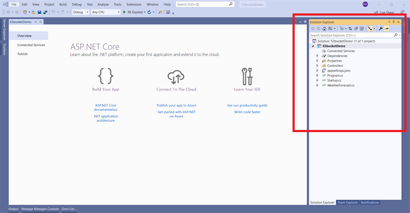Expand the Dependencies node
The width and height of the screenshot is (410, 213).
click(x=318, y=56)
